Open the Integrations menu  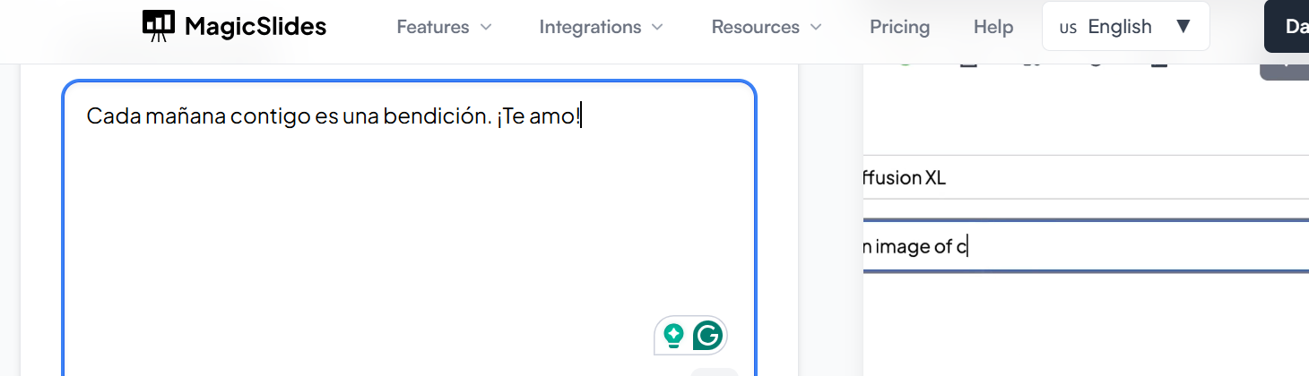(590, 27)
